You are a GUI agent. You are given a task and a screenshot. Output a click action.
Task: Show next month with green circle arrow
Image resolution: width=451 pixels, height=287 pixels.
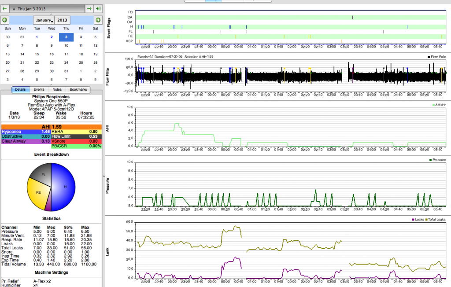coord(98,20)
